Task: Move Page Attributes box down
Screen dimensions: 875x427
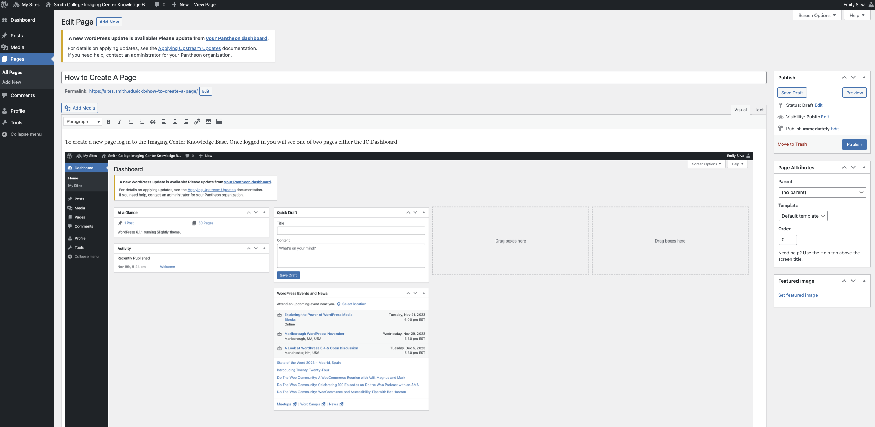Action: (x=853, y=167)
